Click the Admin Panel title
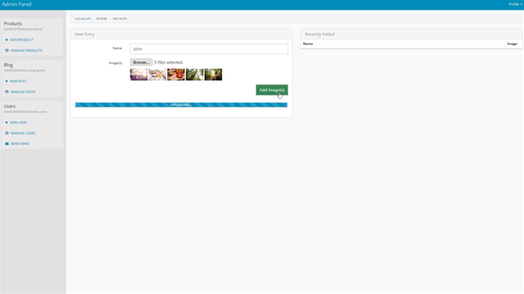 16,4
